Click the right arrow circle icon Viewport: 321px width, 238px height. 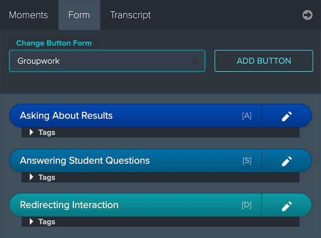pyautogui.click(x=307, y=15)
